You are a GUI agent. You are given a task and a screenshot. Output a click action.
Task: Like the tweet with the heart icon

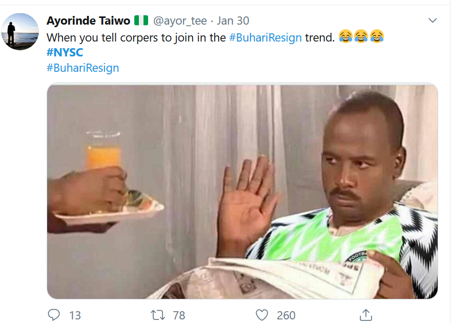262,315
